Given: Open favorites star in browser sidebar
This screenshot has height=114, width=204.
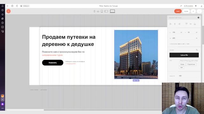Looking at the screenshot, I should [x=3, y=14].
